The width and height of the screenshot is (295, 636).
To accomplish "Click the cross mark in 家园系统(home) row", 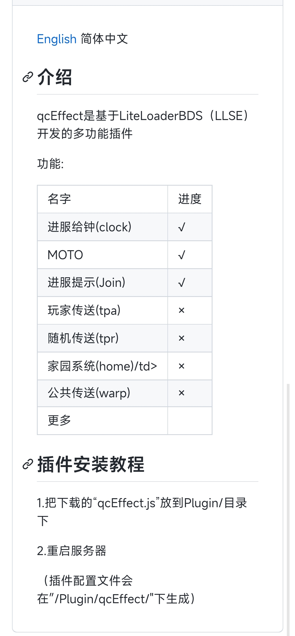I will pos(181,366).
